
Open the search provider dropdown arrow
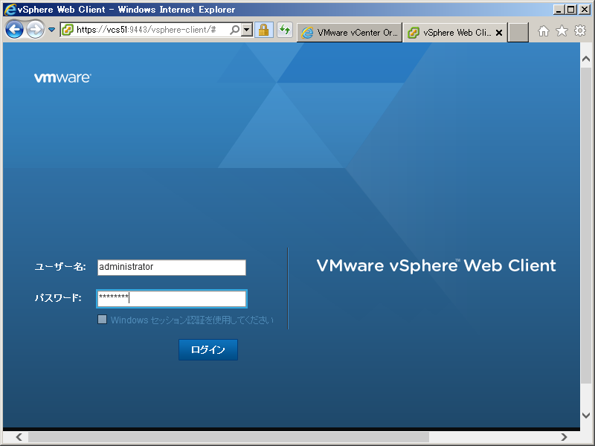coord(246,31)
